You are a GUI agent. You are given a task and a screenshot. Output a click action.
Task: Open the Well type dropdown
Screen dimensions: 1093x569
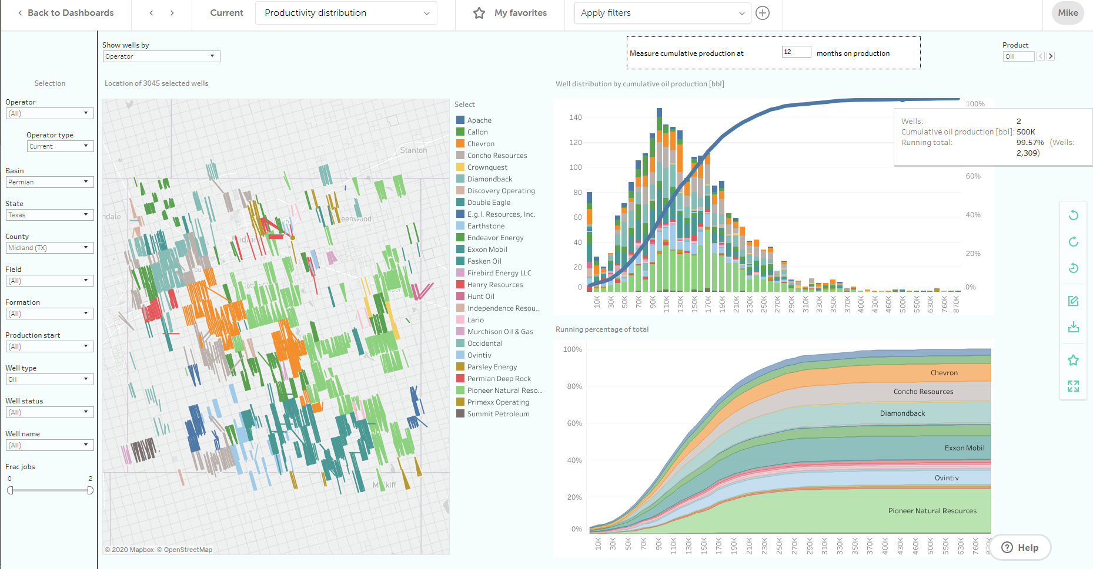[49, 379]
